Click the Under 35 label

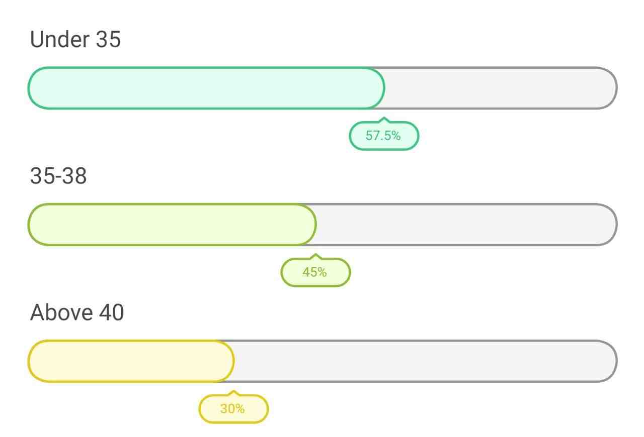(x=75, y=39)
